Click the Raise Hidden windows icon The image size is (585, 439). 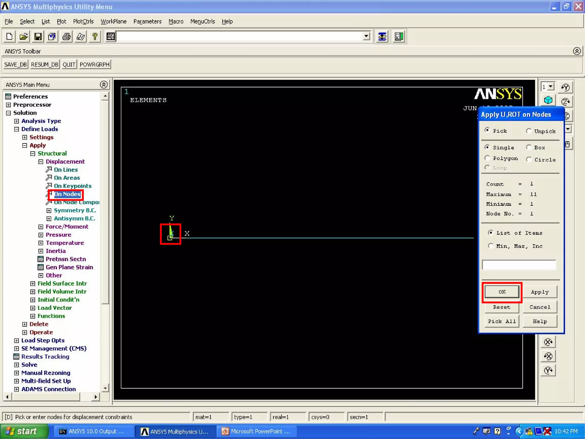coord(382,37)
